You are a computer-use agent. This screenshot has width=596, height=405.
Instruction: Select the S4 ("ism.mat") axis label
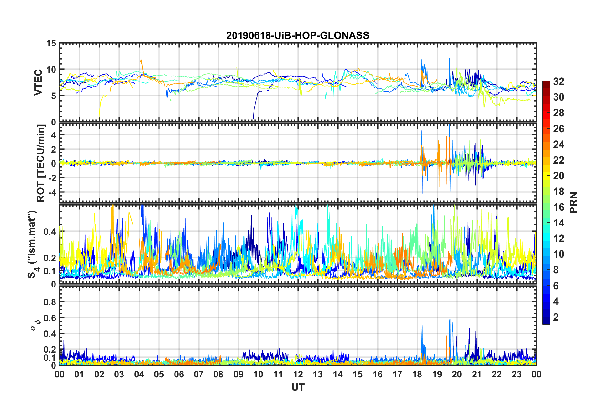pyautogui.click(x=33, y=245)
